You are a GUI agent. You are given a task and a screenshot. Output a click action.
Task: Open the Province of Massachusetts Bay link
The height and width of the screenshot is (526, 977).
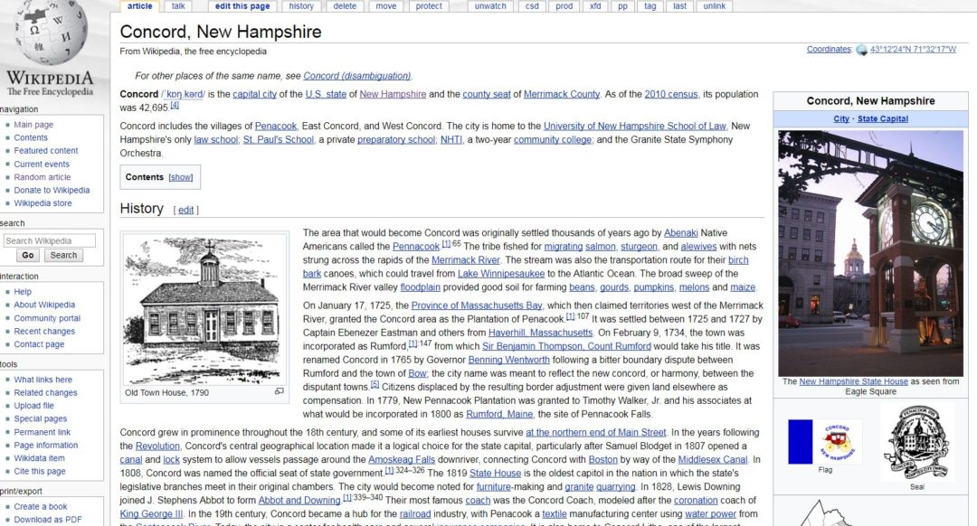pyautogui.click(x=477, y=305)
